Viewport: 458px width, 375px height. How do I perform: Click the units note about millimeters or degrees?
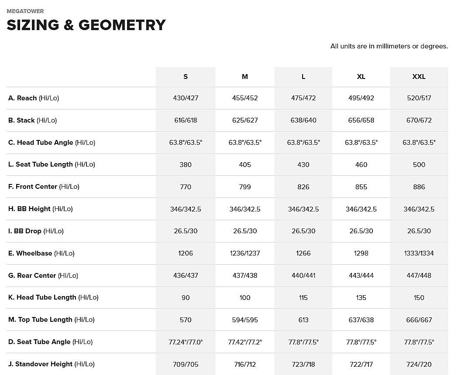[x=389, y=46]
